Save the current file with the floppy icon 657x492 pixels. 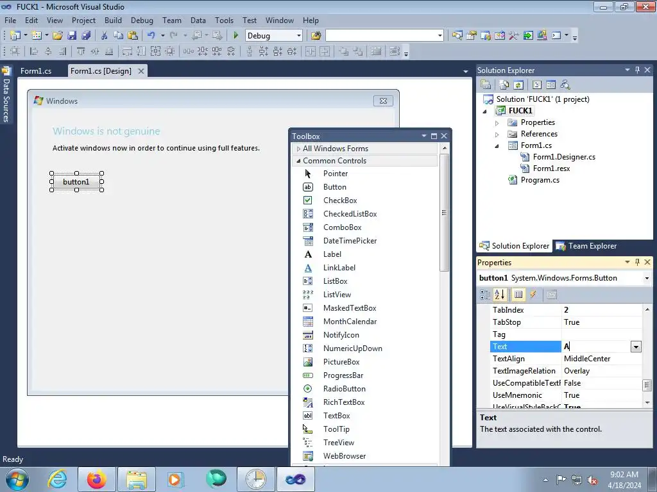[x=72, y=36]
